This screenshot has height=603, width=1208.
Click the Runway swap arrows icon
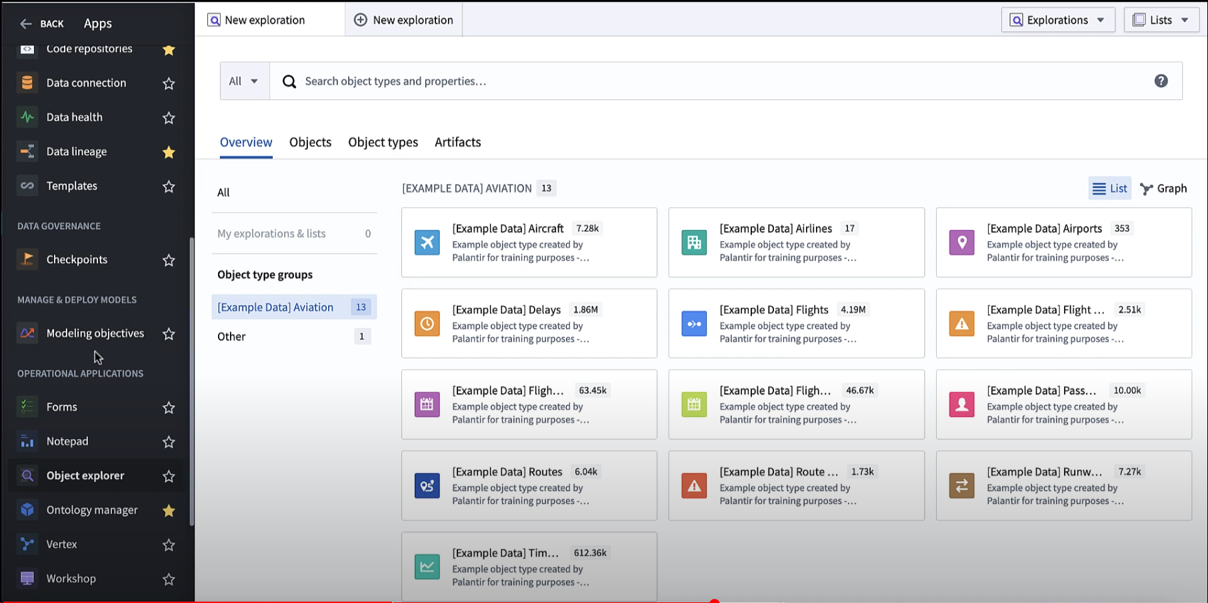click(961, 486)
